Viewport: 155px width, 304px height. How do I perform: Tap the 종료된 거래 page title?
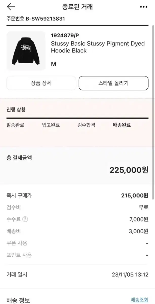click(77, 7)
